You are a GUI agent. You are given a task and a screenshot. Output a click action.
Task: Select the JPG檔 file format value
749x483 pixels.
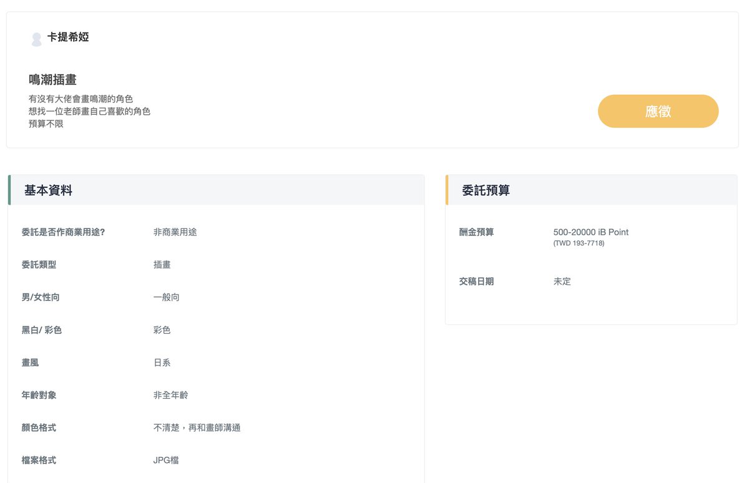[x=166, y=460]
